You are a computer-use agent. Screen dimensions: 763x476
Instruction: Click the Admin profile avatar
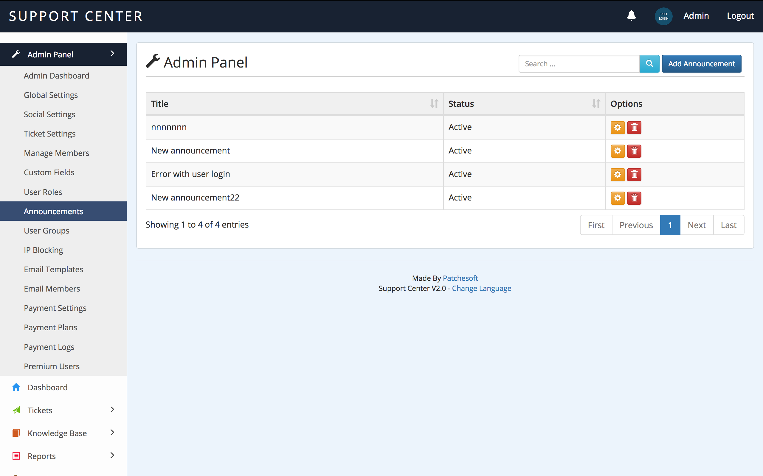click(663, 16)
